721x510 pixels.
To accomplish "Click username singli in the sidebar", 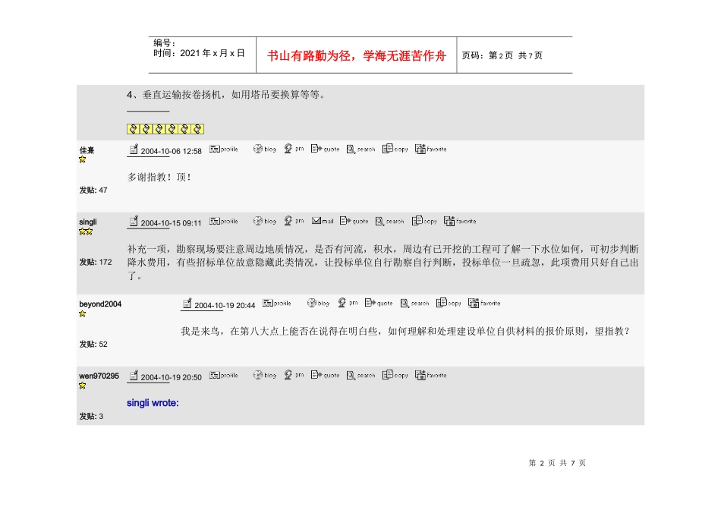I will (88, 222).
